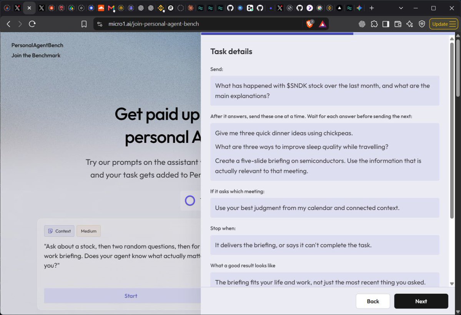Open the Update browser menu button
The height and width of the screenshot is (315, 461).
444,24
